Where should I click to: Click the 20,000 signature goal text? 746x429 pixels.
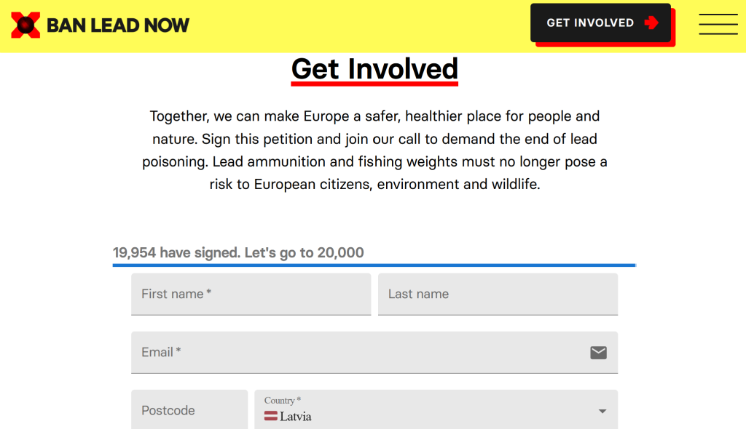[x=340, y=253]
